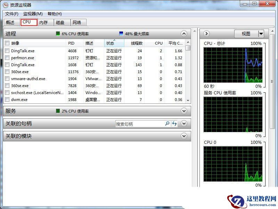Screen dimensions: 278x209
Task: Check the DingTalk.exe process checkbox
Action: tap(7, 51)
